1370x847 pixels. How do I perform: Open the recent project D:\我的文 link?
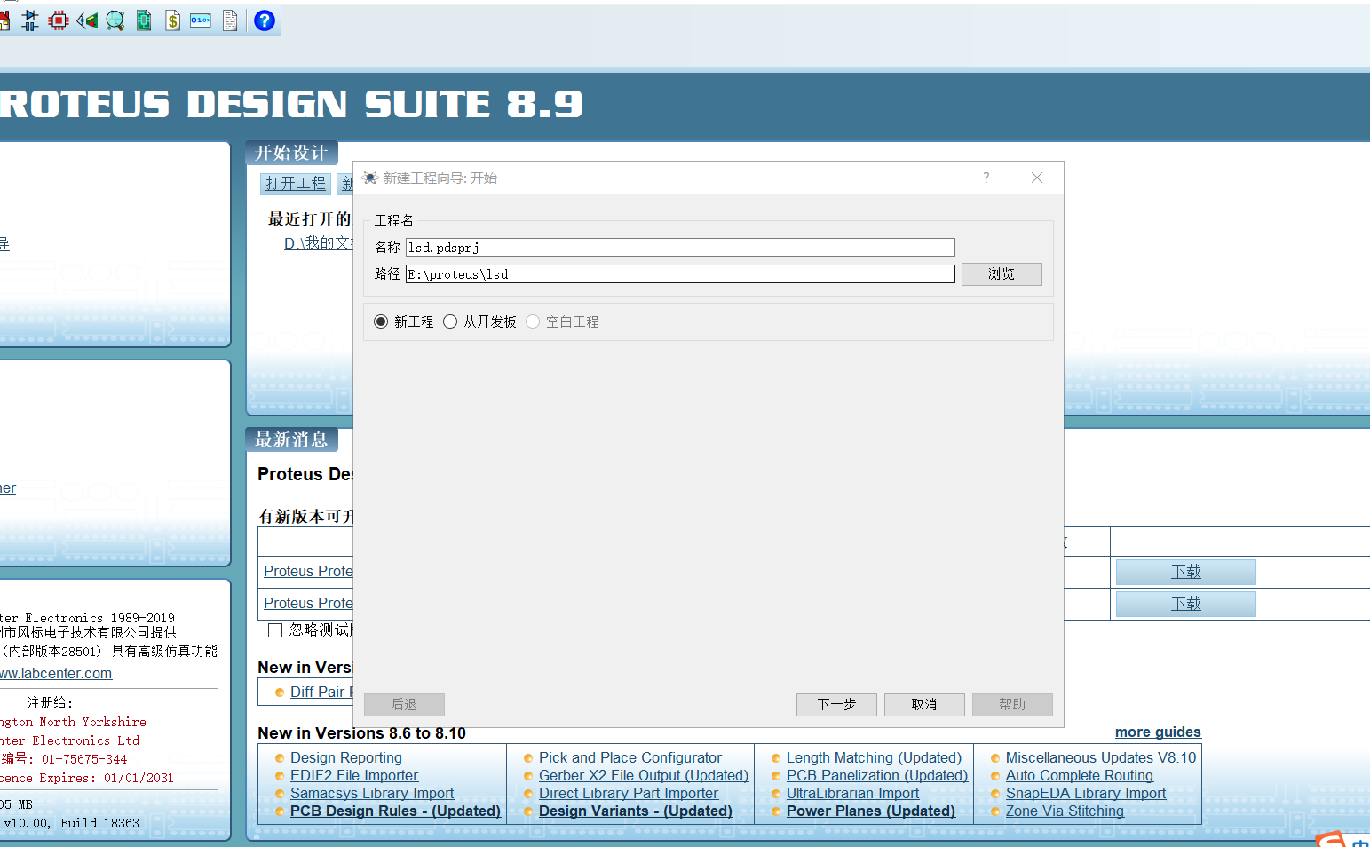pos(319,243)
